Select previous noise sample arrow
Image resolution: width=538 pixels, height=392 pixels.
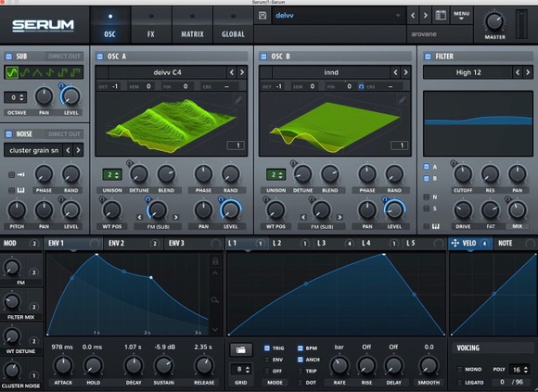tap(68, 150)
